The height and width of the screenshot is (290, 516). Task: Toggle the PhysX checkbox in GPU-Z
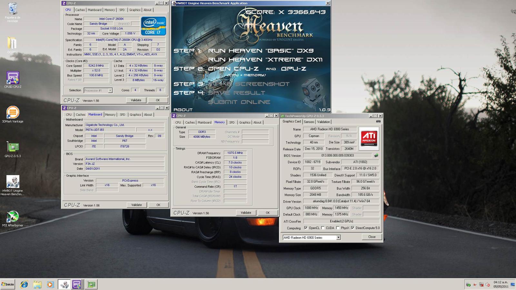click(338, 228)
